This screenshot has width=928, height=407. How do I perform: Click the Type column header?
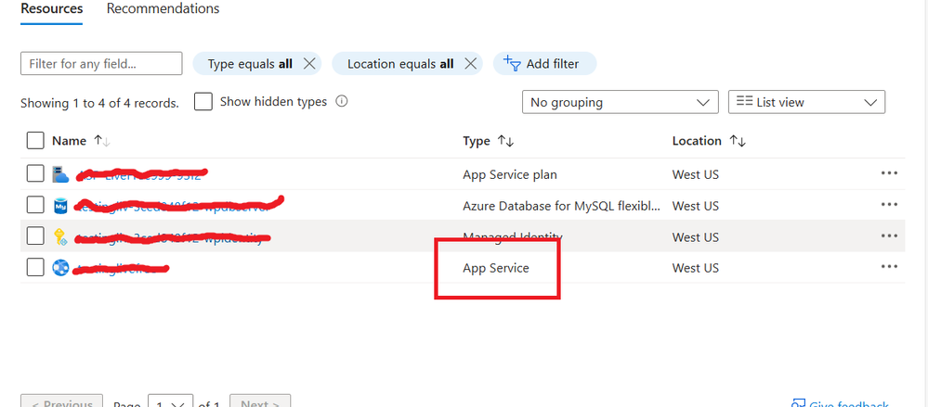tap(477, 141)
